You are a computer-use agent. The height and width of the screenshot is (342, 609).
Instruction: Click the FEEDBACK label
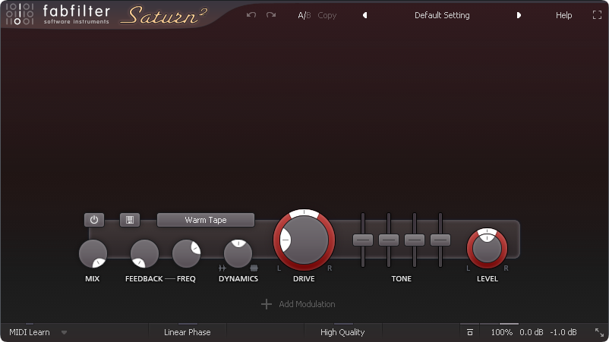[144, 279]
